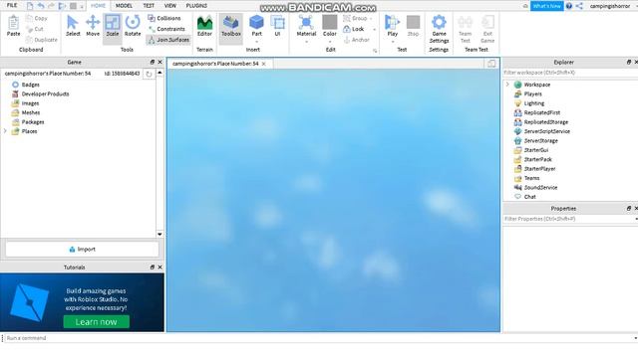The image size is (638, 358).
Task: Refresh the Game panel
Action: pos(149,74)
